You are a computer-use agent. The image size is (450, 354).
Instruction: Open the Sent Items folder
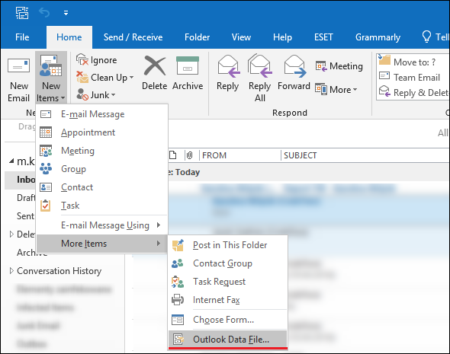tap(25, 216)
